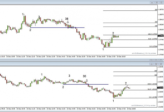Viewport: 164px width, 112px height.
Task: Click the 10 Dec 10:05 time label
Action: 11,109
